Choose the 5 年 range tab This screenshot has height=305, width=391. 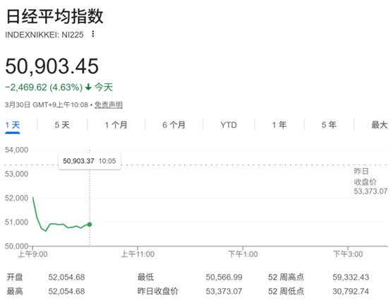pos(329,125)
